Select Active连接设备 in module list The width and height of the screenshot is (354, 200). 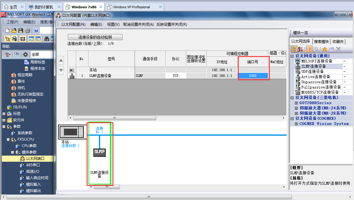point(316,77)
